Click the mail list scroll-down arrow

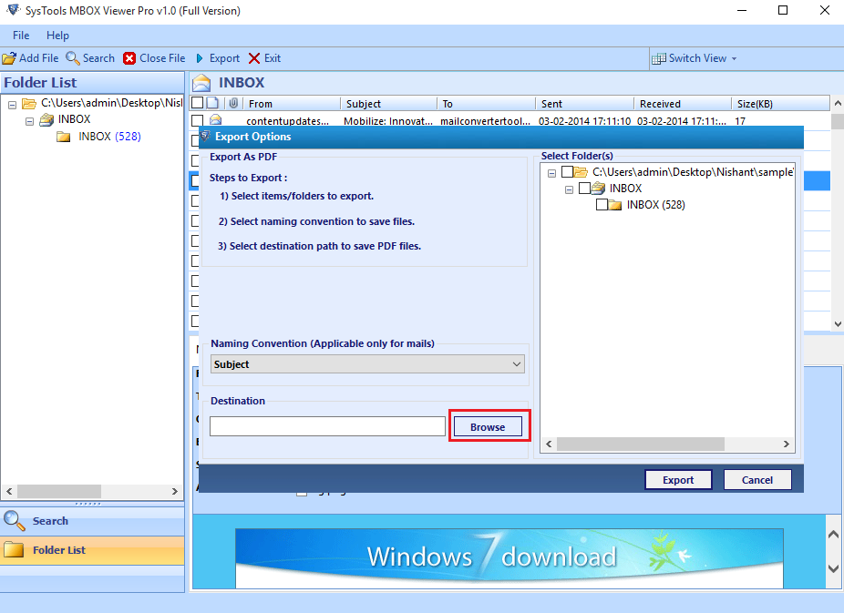(x=838, y=323)
